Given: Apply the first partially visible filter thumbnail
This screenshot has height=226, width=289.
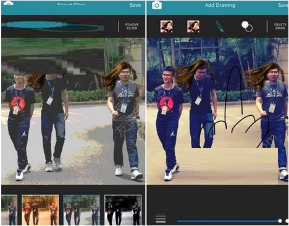Looking at the screenshot, I should coord(9,210).
